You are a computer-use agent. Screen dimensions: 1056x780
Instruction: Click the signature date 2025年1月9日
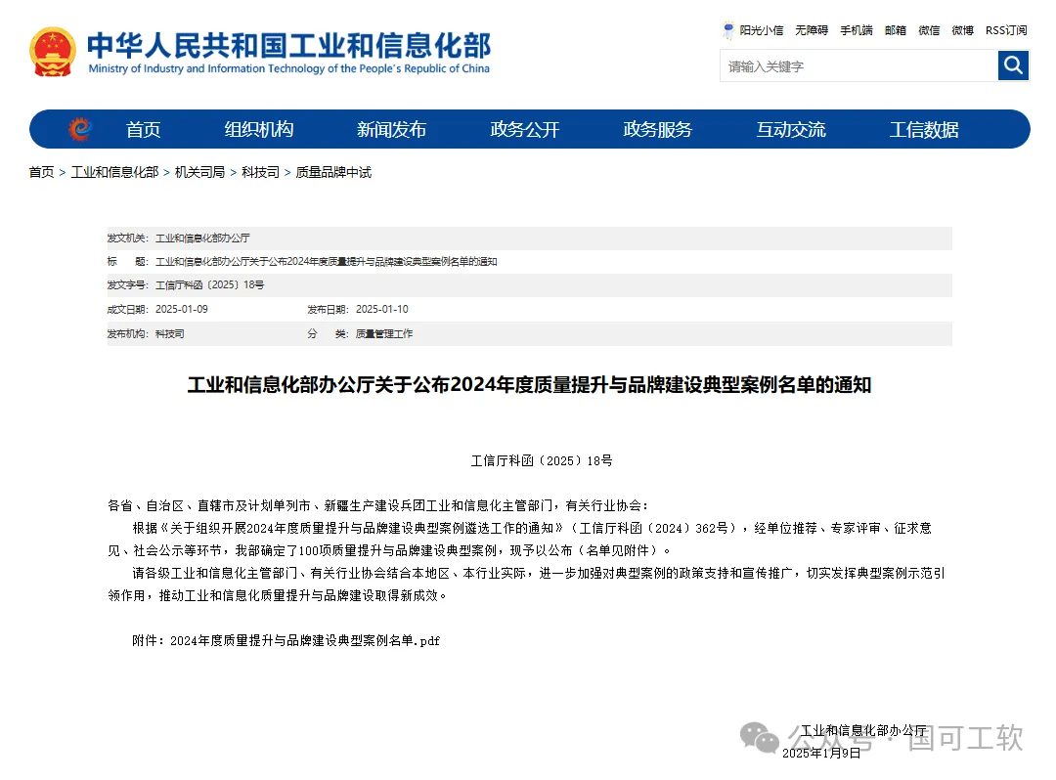coord(821,753)
